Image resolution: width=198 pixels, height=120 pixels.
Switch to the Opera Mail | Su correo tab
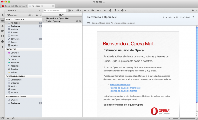click(x=15, y=6)
